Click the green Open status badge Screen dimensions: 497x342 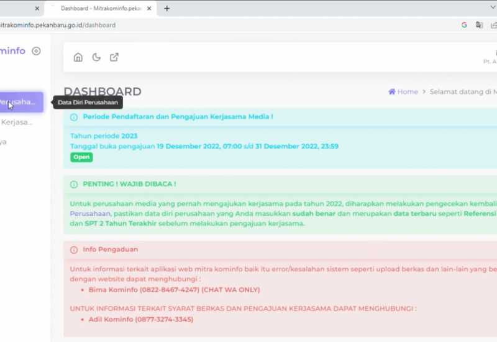[x=81, y=157]
